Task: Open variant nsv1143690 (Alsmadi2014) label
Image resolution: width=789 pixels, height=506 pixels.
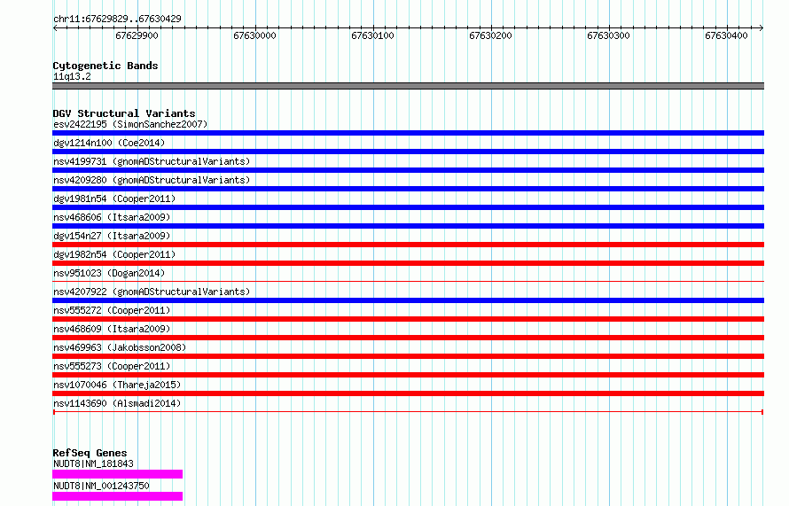Action: coord(117,403)
